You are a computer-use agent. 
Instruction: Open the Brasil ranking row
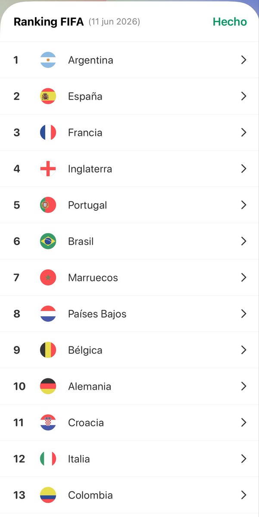coord(129,241)
